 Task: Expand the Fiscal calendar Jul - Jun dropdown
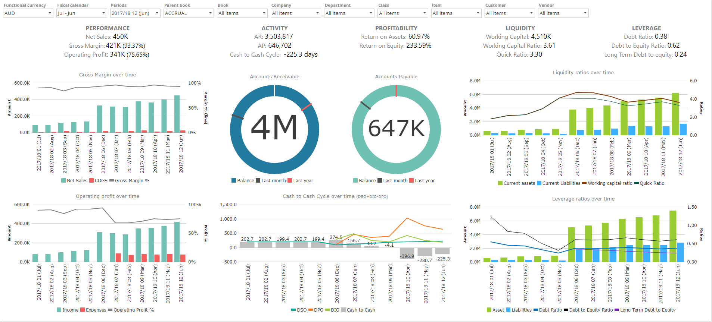[81, 13]
